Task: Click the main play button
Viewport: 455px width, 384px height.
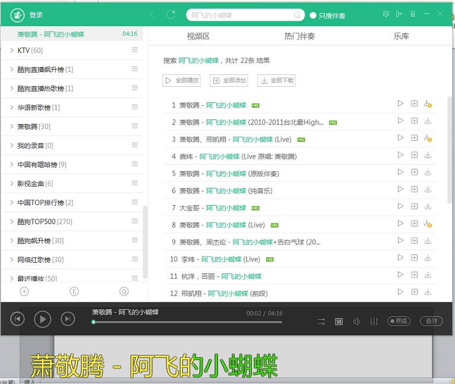Action: [x=43, y=319]
